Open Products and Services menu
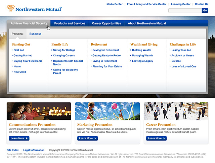 (70, 23)
